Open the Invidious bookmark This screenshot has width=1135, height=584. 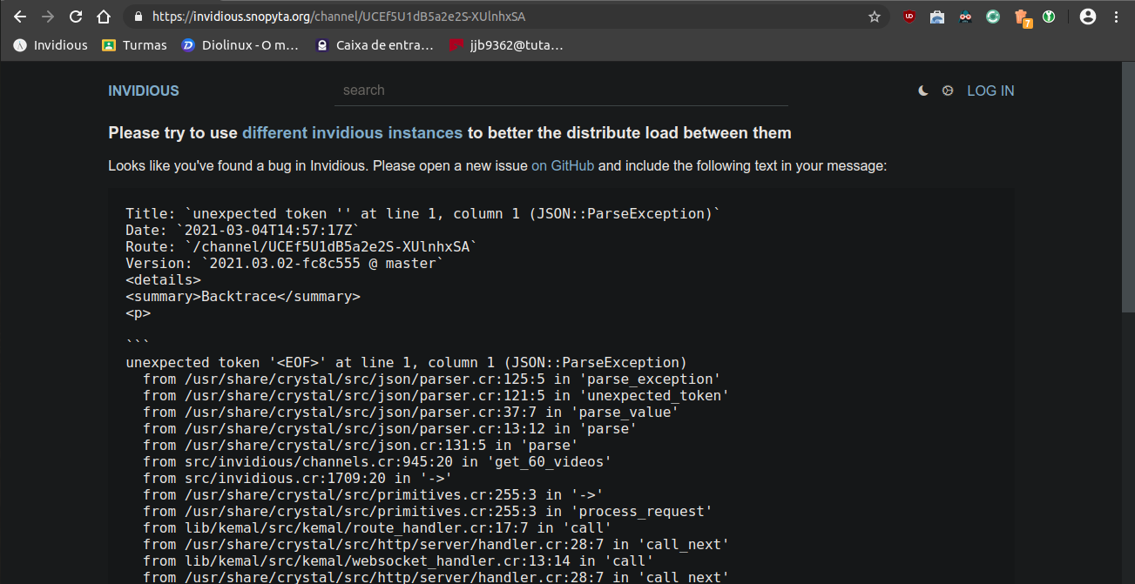click(x=51, y=45)
